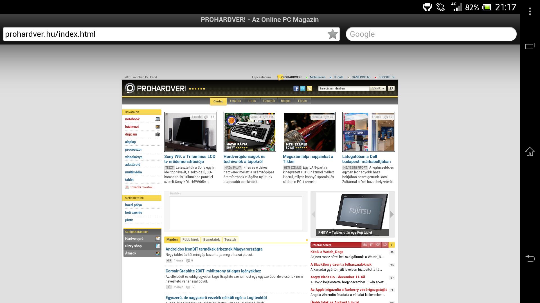Click the camera icon next to digicam
Viewport: 540px width, 303px height.
(158, 134)
